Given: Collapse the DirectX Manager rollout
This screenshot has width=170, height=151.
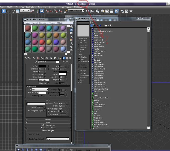Looking at the screenshot, I should coord(48,131).
